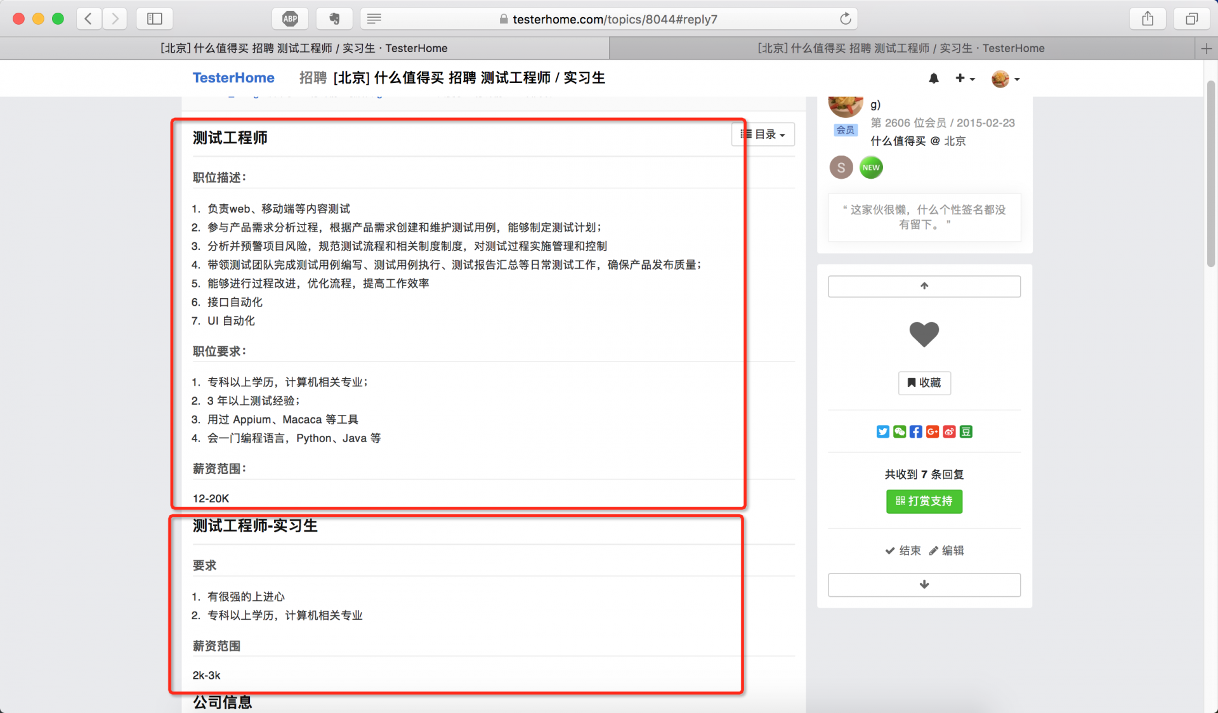This screenshot has width=1218, height=713.
Task: Click the 测试工程师 heading
Action: pyautogui.click(x=230, y=138)
